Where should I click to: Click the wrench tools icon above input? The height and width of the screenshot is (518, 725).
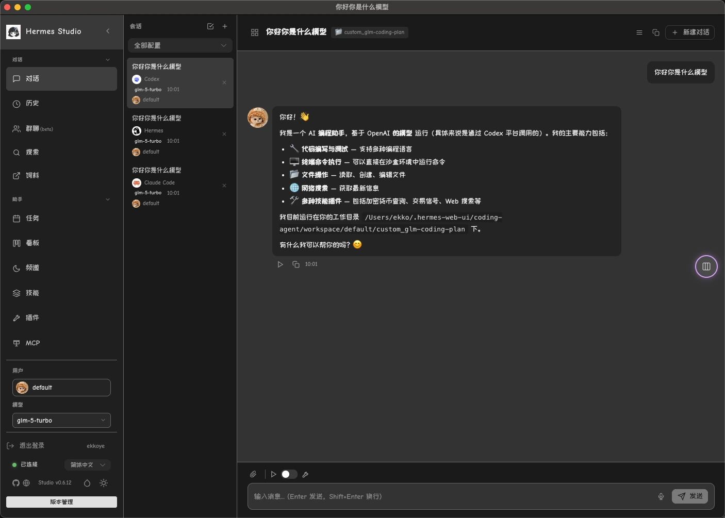pos(305,475)
